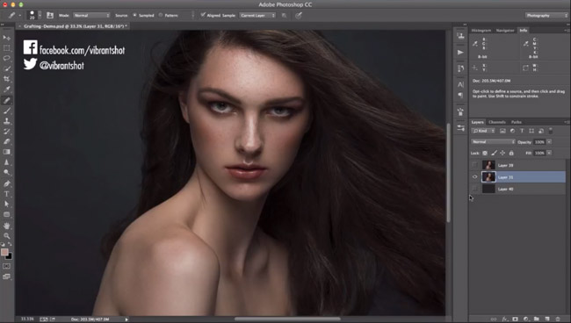Screen dimensions: 571x323
Task: Select the Eraser tool
Action: (x=6, y=141)
